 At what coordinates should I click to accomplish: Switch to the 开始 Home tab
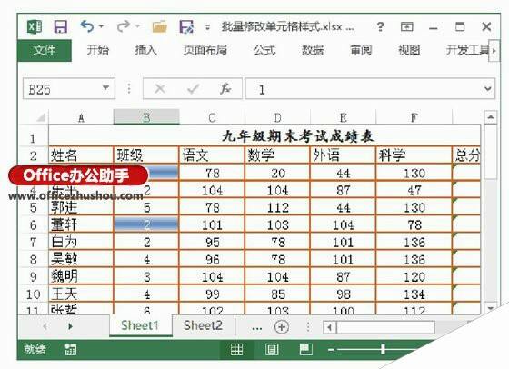click(98, 50)
